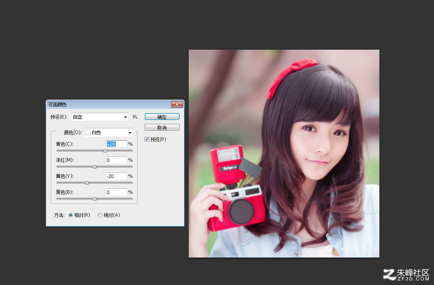
Task: Click the 黄色(Y) slider handle
Action: pos(87,183)
